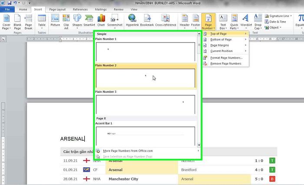Switch to the Mailings tab
304x185 pixels.
click(101, 9)
